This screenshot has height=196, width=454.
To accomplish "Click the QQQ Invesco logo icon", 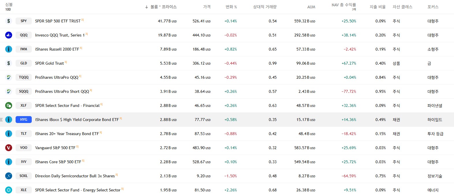I will 9,35.
